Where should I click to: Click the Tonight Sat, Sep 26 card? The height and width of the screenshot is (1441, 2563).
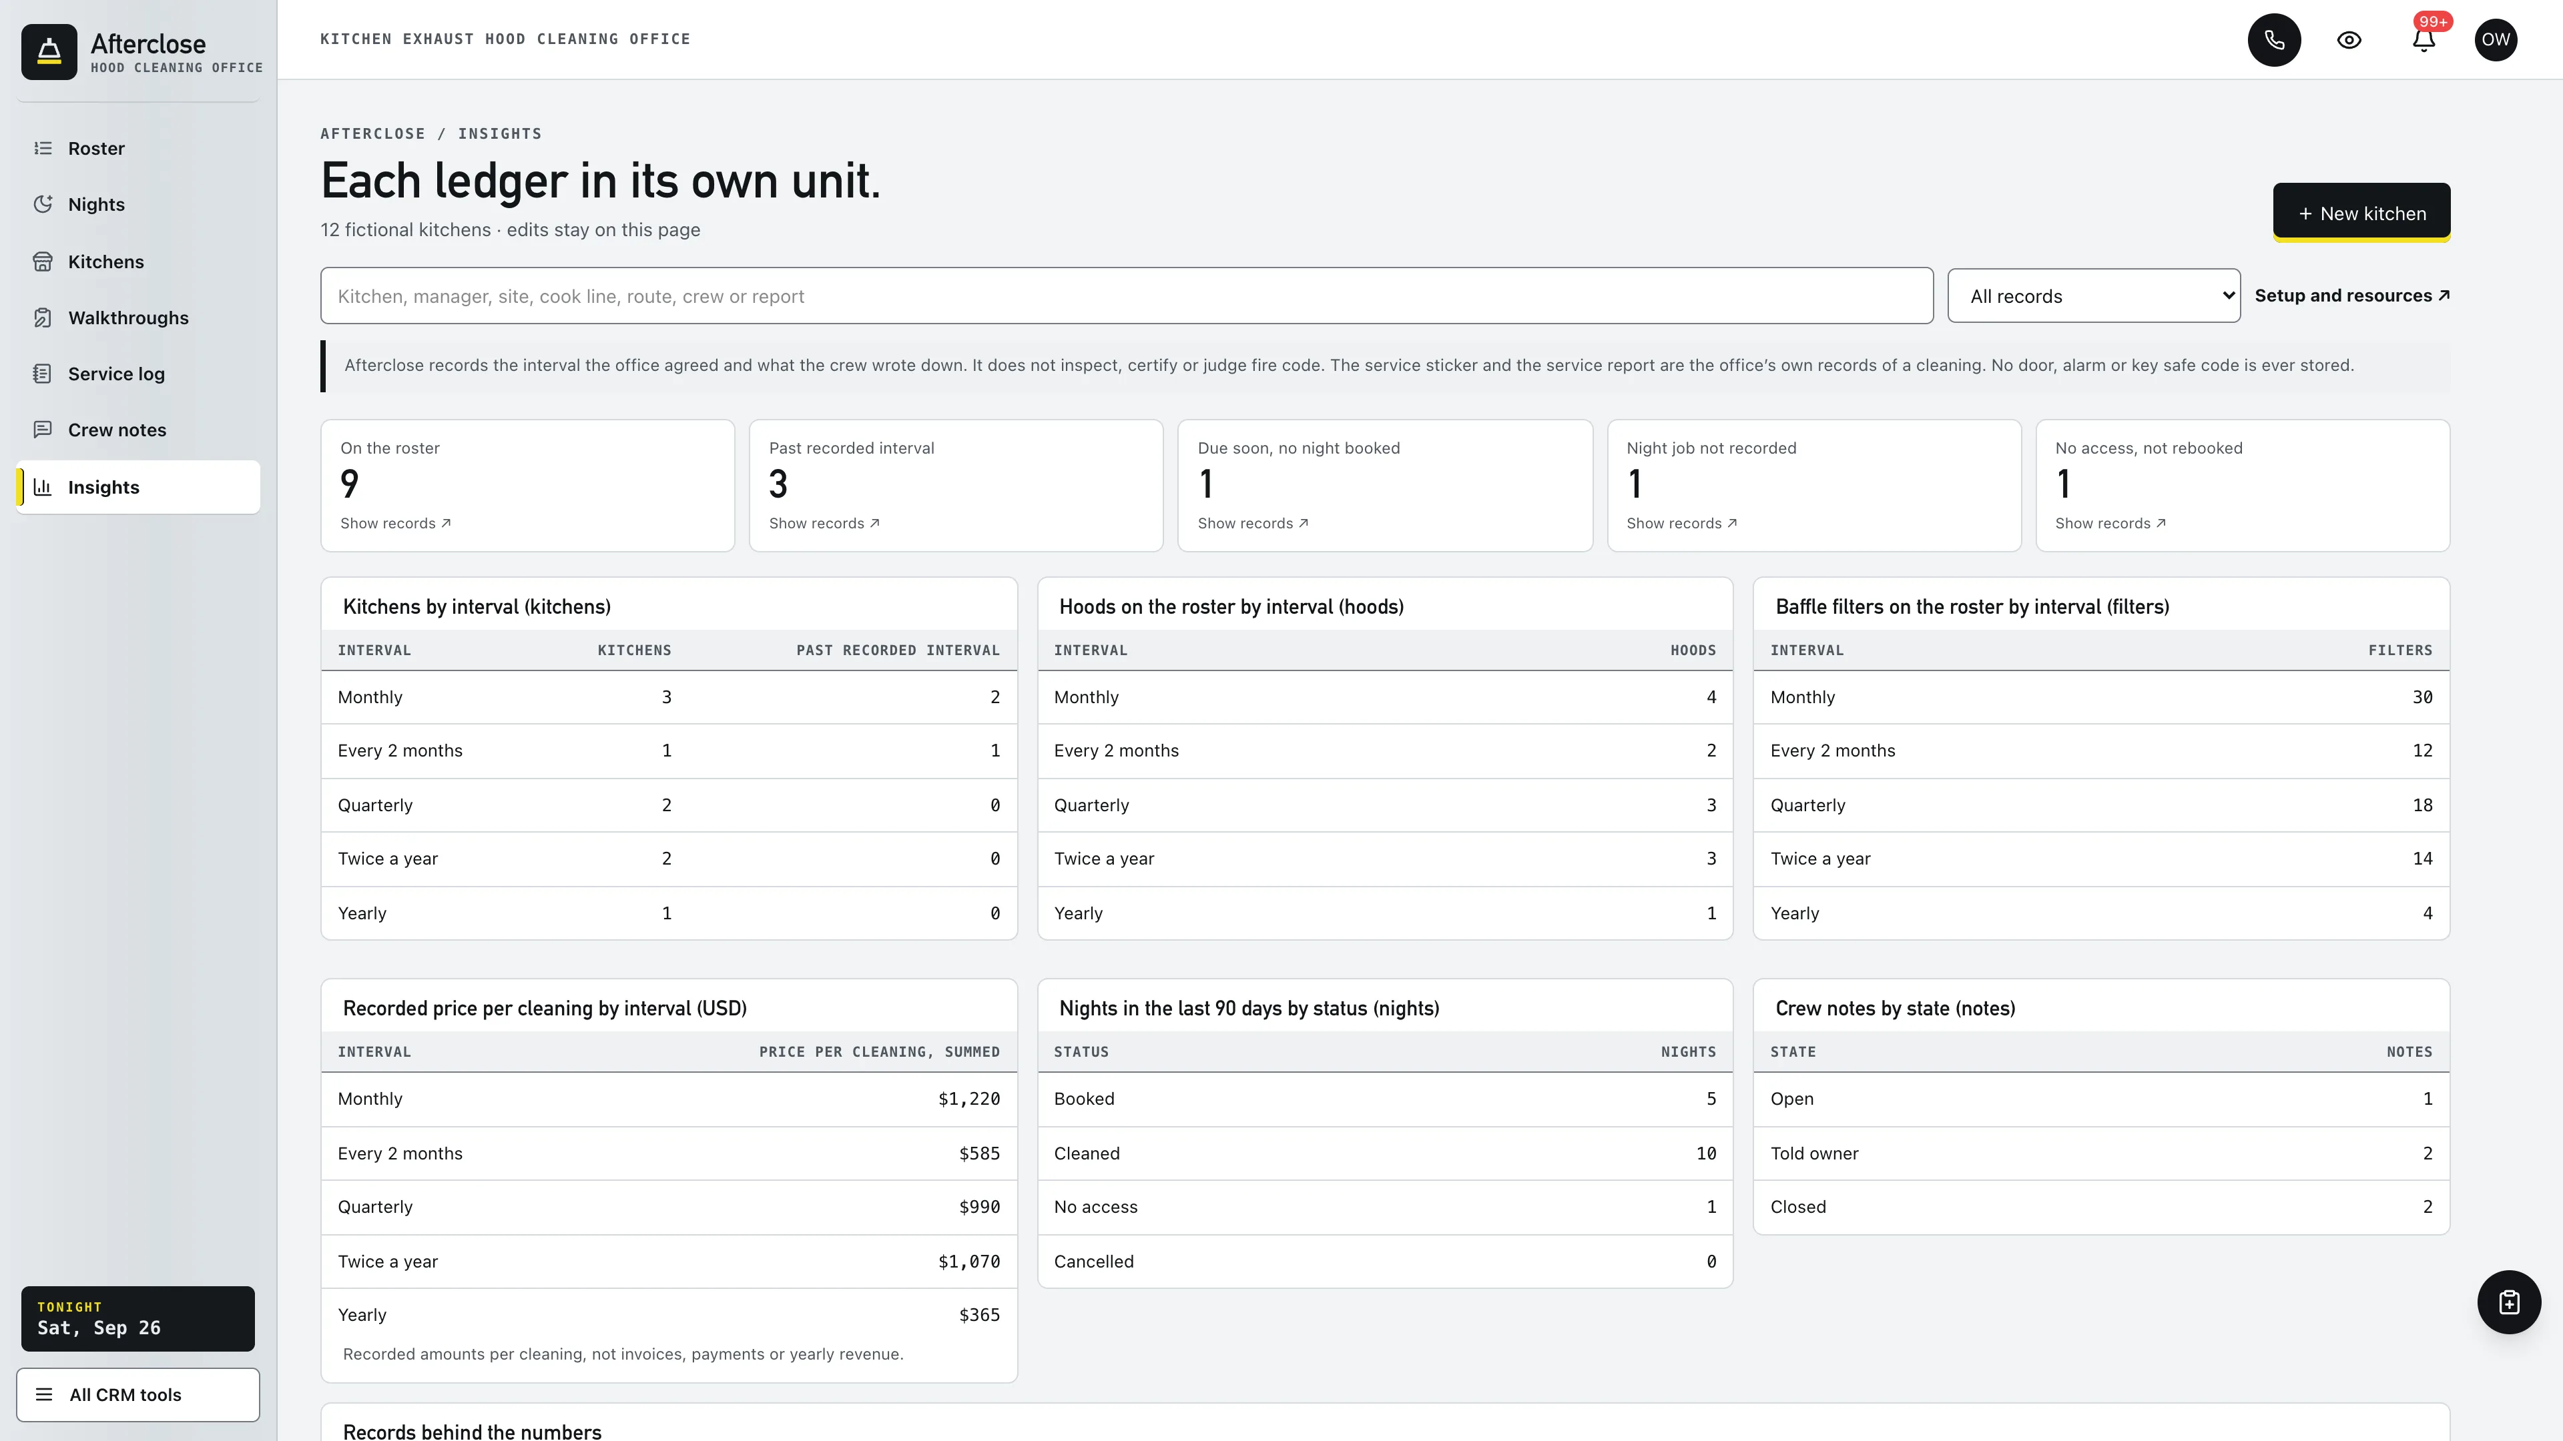point(138,1319)
